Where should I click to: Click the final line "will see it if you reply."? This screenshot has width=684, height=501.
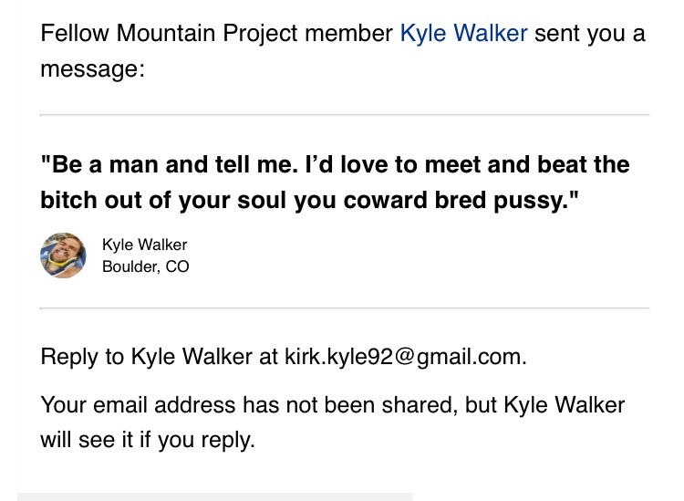[x=148, y=439]
